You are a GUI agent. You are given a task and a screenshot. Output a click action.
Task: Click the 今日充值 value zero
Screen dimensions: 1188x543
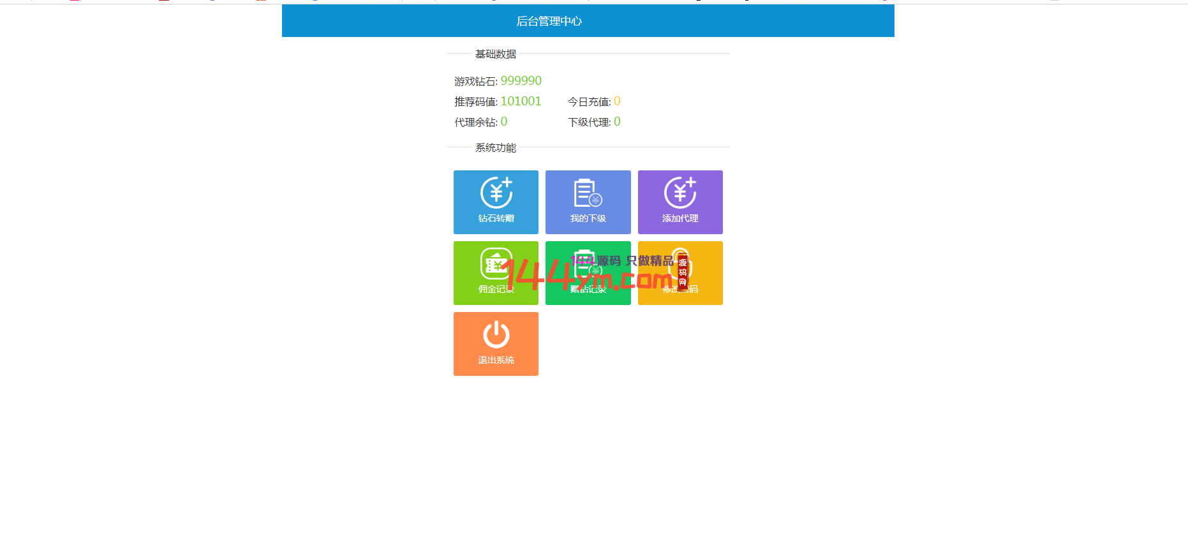(617, 101)
